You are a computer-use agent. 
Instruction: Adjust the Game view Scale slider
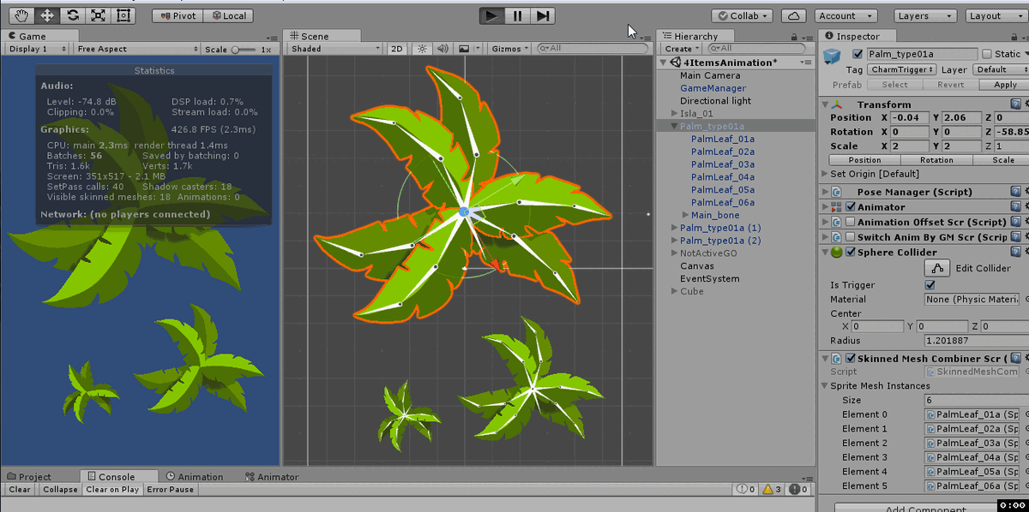tap(244, 50)
